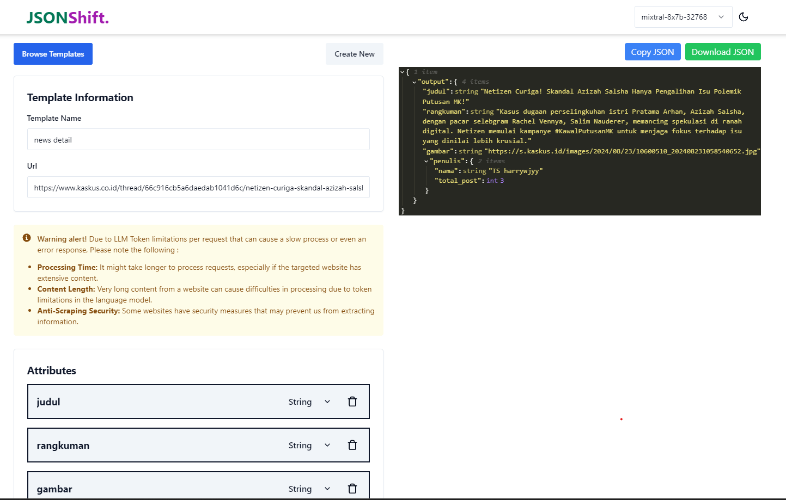Viewport: 786px width, 500px height.
Task: Click the JSONShift logo
Action: (68, 17)
